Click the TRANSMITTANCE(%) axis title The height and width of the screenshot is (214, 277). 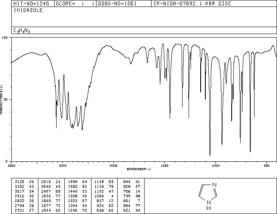click(x=1, y=99)
